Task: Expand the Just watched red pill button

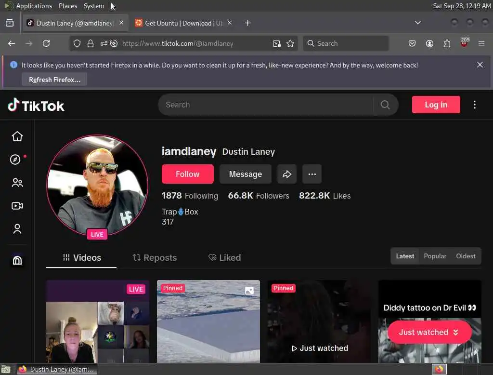Action: (x=429, y=332)
